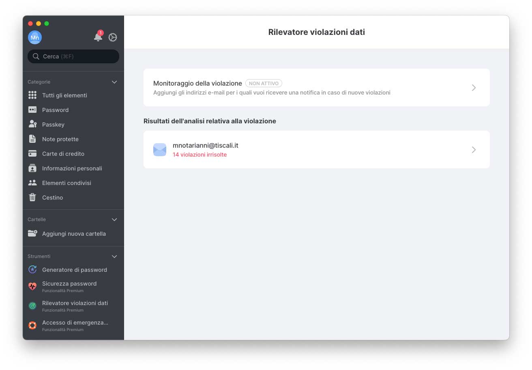This screenshot has height=370, width=532.
Task: Open settings via the gear icon
Action: pyautogui.click(x=113, y=37)
